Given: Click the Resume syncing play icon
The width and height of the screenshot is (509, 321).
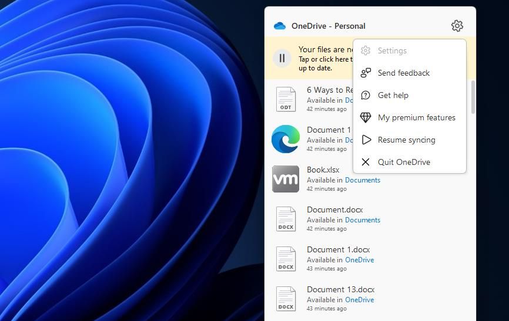Looking at the screenshot, I should click(x=366, y=140).
